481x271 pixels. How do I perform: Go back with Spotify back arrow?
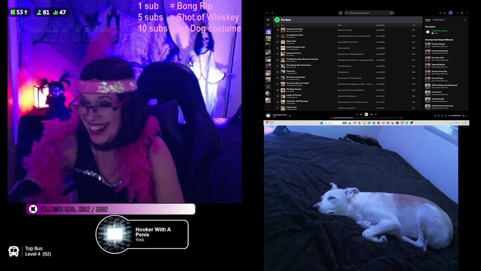(x=272, y=13)
